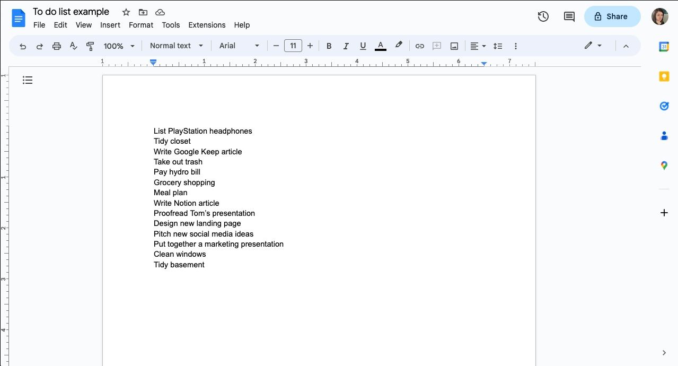This screenshot has height=366, width=678.
Task: Open the Format menu
Action: click(140, 25)
